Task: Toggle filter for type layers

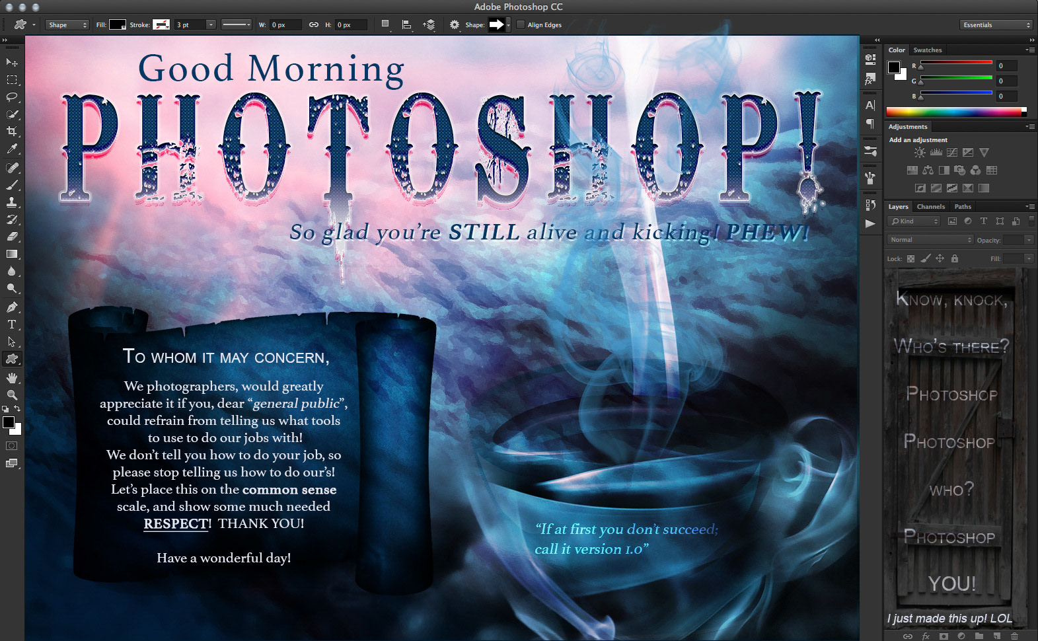Action: [984, 221]
